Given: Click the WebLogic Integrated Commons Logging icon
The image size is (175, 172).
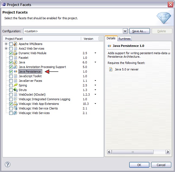Looking at the screenshot, I should tap(15, 99).
